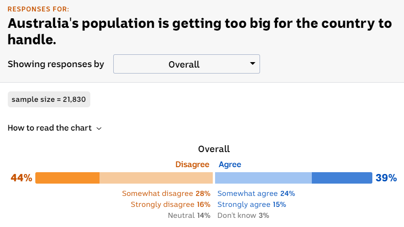Click the Somewhat disagree 28% label

(x=166, y=194)
